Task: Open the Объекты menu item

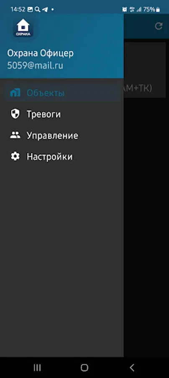Action: tap(62, 93)
